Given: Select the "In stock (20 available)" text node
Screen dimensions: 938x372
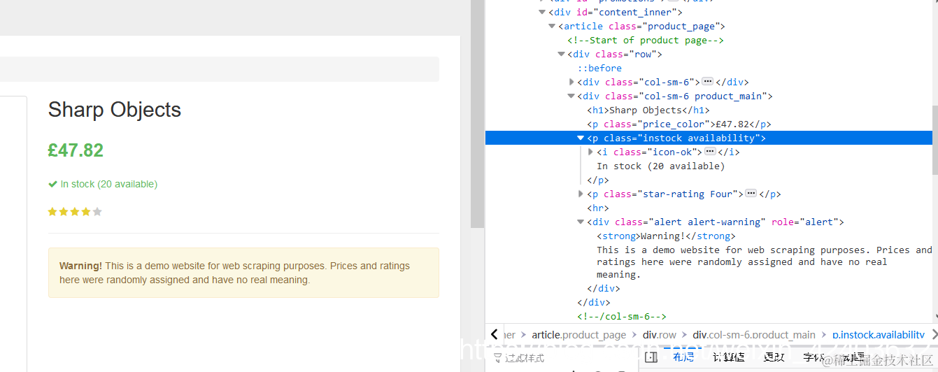Looking at the screenshot, I should 660,166.
